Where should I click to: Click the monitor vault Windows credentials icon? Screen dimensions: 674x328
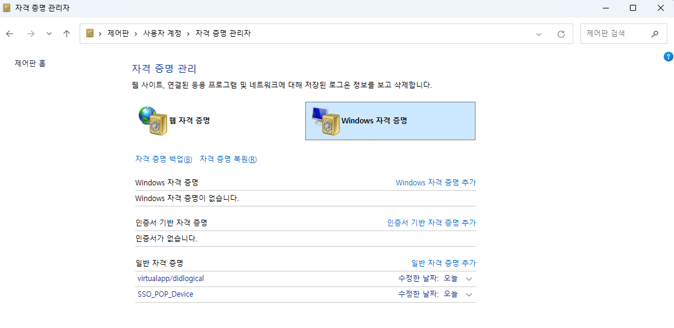point(325,122)
